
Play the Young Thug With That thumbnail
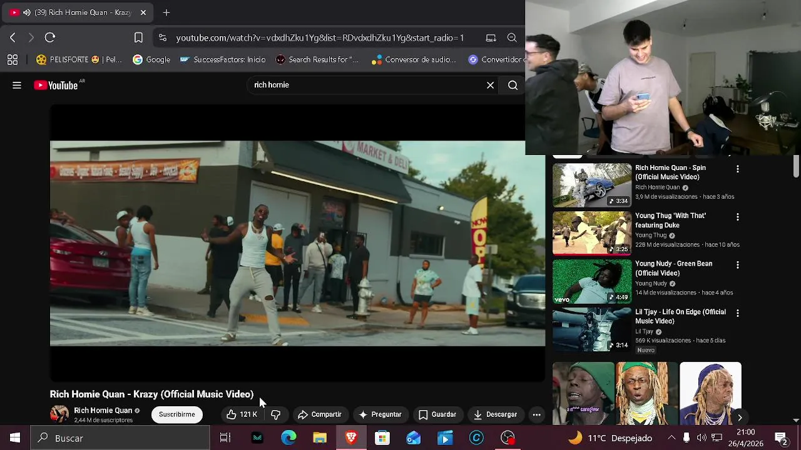[x=592, y=233]
